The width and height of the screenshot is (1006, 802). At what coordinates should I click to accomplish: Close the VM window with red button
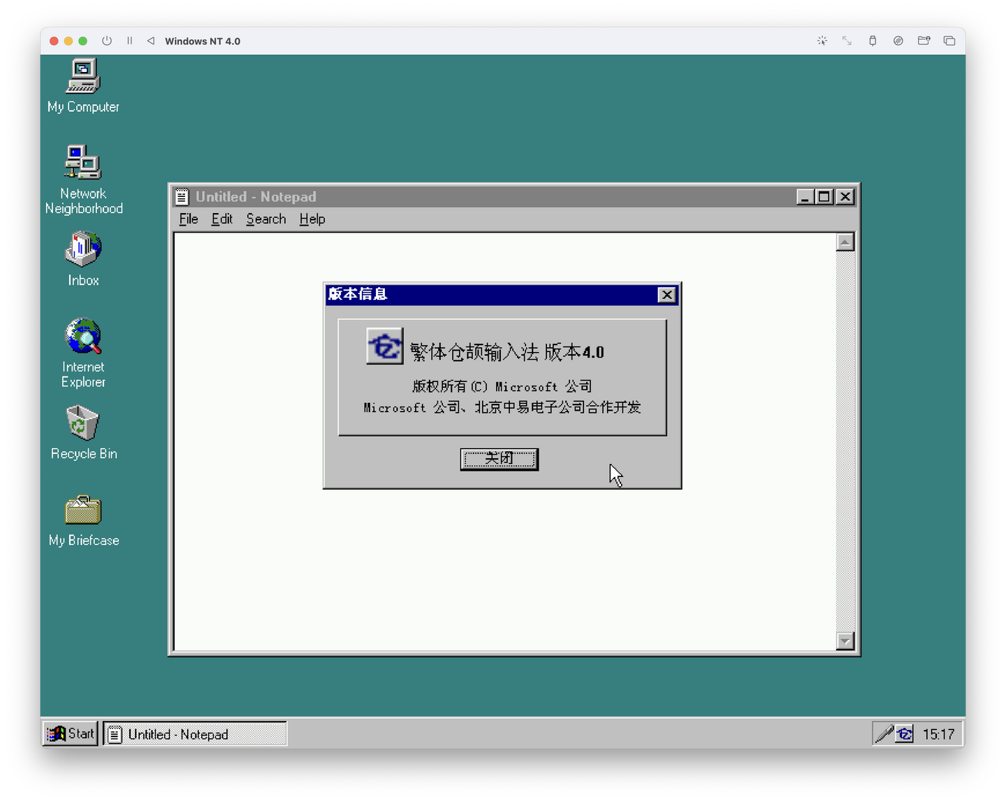[54, 41]
